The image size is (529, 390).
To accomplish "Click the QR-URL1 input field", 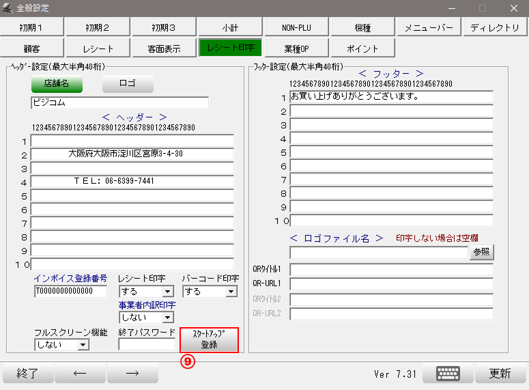I will click(x=391, y=283).
